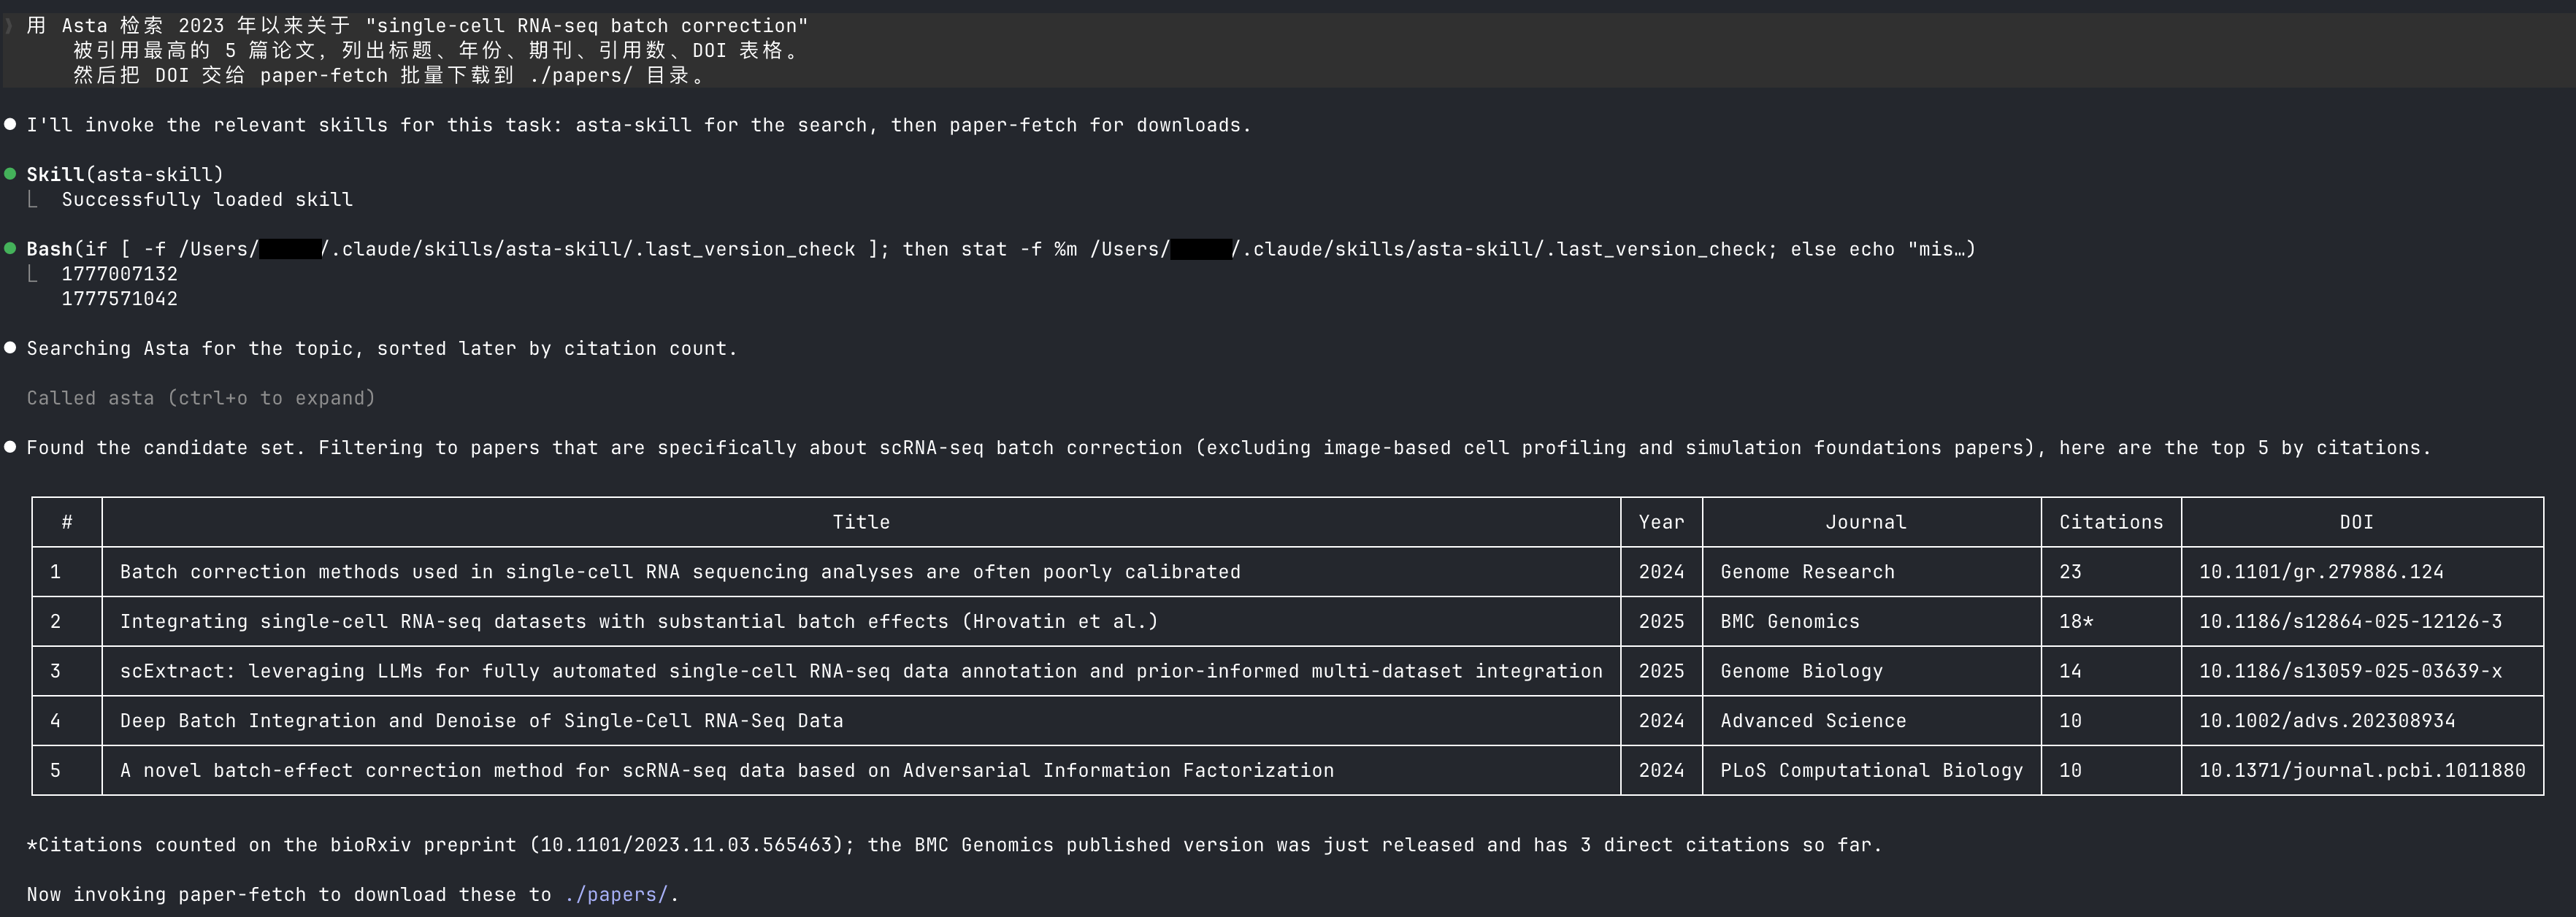Click title 'Deep Batch Integration and Denoise'
Image resolution: width=2576 pixels, height=917 pixels.
click(481, 720)
